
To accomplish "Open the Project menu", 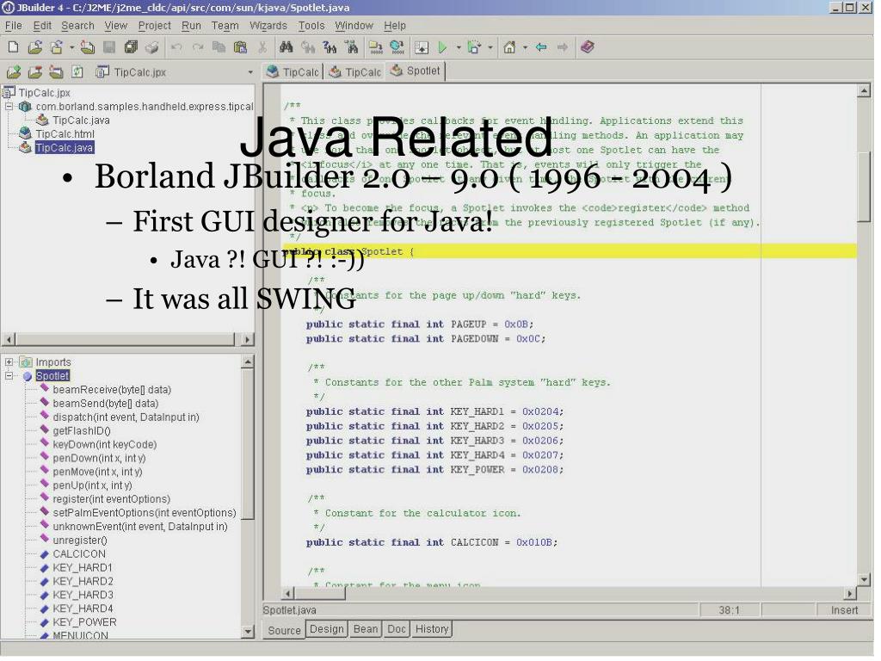I will (155, 26).
